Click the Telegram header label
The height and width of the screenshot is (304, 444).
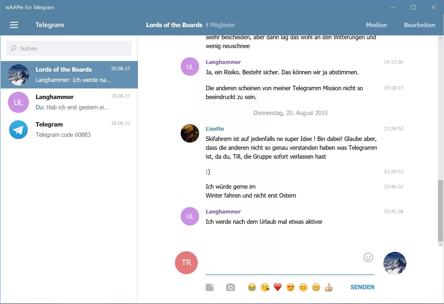pos(49,25)
